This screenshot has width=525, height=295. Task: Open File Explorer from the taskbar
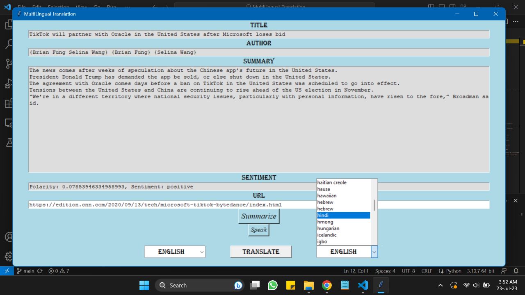click(x=308, y=285)
